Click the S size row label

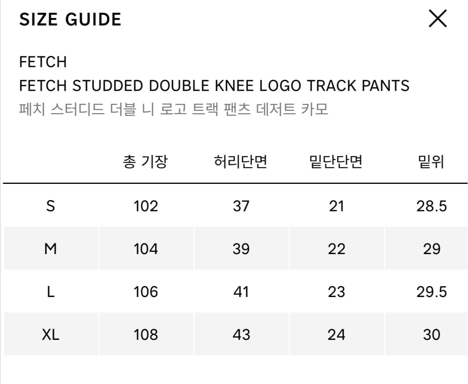coord(50,206)
